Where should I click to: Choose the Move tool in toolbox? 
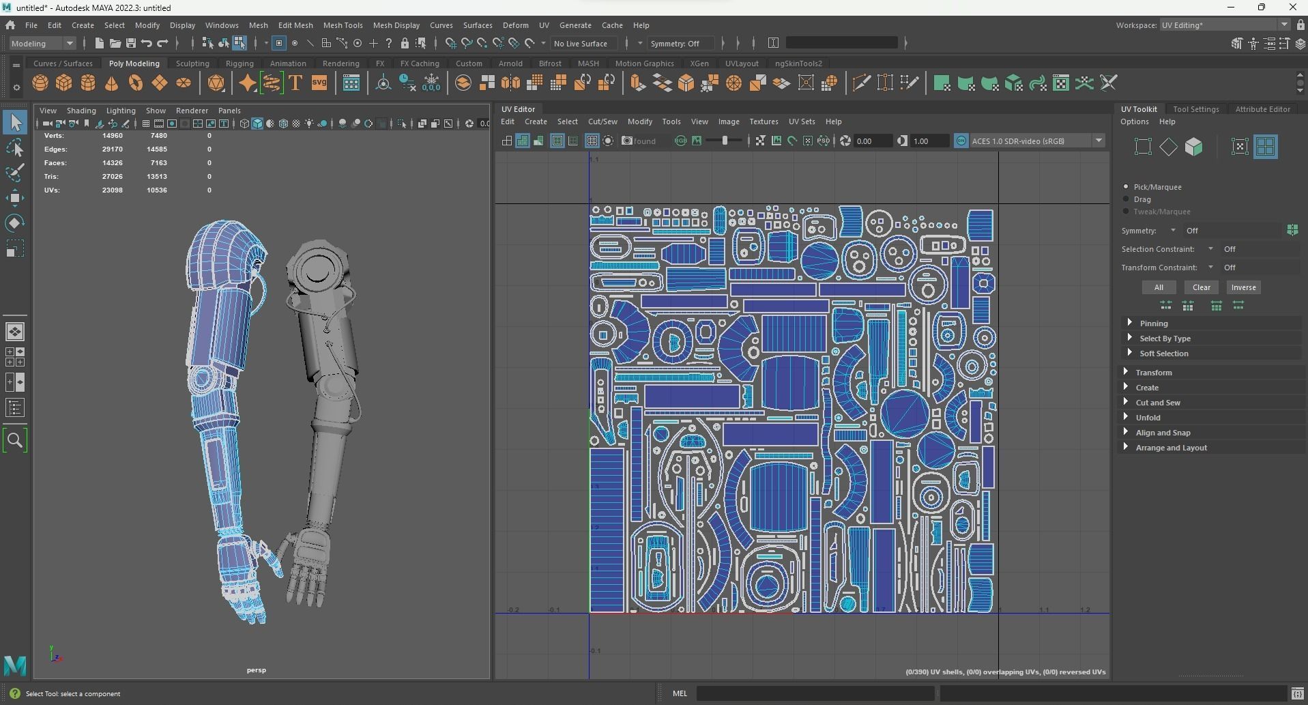[15, 198]
